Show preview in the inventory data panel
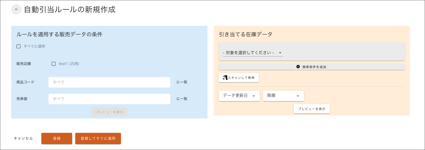The image size is (425, 150). (312, 109)
